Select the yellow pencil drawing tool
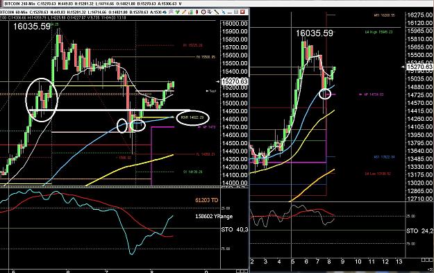434x273 pixels. [184, 12]
